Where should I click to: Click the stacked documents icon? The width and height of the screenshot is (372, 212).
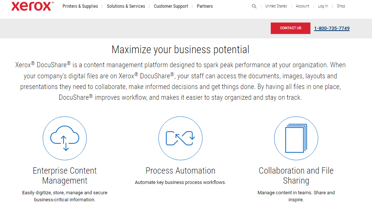click(296, 139)
